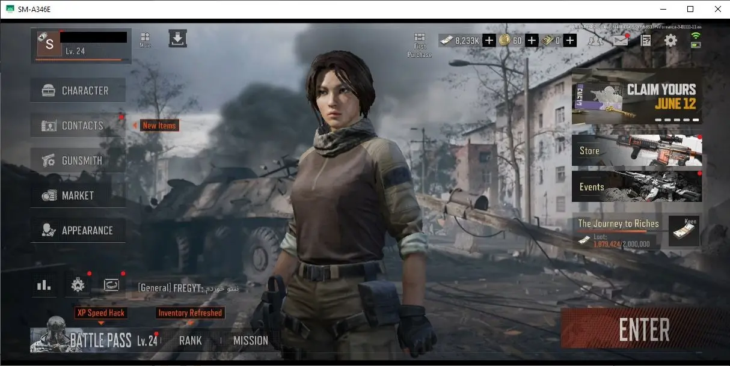The image size is (730, 366).
Task: Open the CLAIM YOURS JUNE 12 banner
Action: click(x=637, y=96)
